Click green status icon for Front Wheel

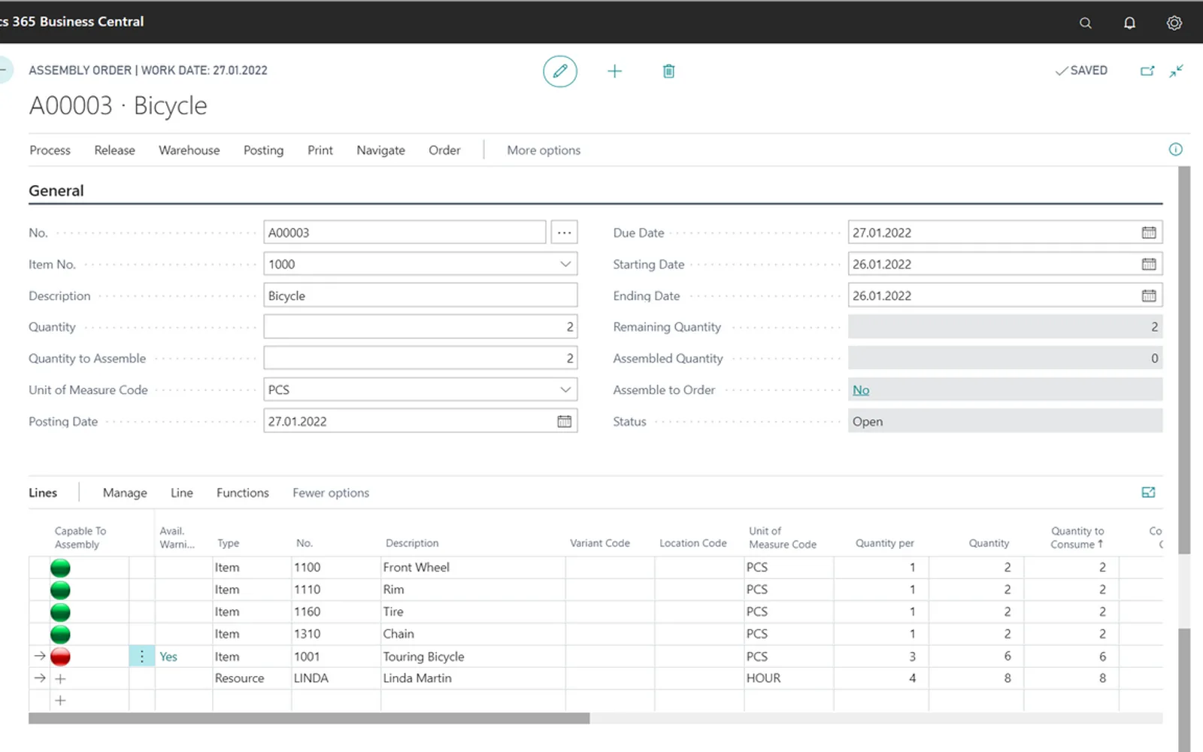click(x=60, y=568)
